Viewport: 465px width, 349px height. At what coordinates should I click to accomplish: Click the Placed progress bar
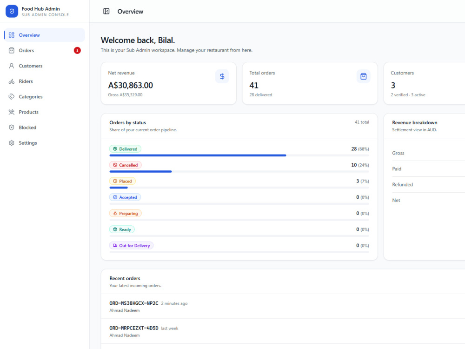(239, 188)
